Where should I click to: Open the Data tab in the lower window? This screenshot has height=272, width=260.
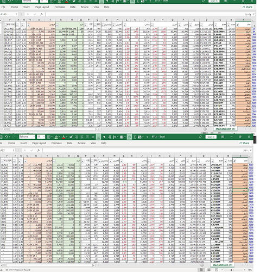69,143
